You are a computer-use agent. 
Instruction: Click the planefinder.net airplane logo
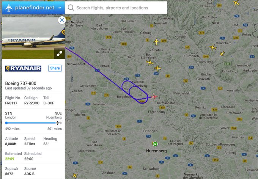[9, 8]
